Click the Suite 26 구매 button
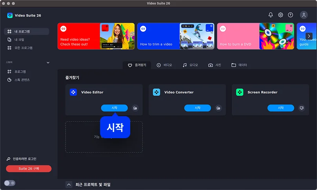This screenshot has height=190, width=317. tap(29, 168)
